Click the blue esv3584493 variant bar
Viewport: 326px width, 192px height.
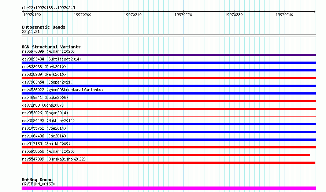(168, 124)
